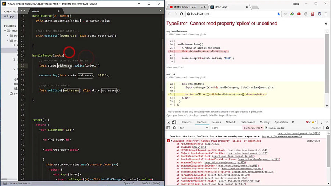Switch to the Sources tab

(x=216, y=122)
